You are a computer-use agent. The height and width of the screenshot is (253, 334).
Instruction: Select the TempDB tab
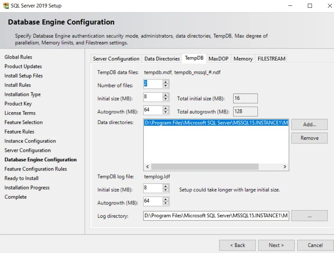(194, 58)
